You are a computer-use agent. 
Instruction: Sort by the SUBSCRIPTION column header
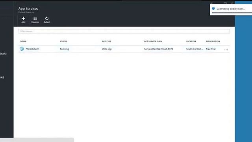tap(213, 41)
